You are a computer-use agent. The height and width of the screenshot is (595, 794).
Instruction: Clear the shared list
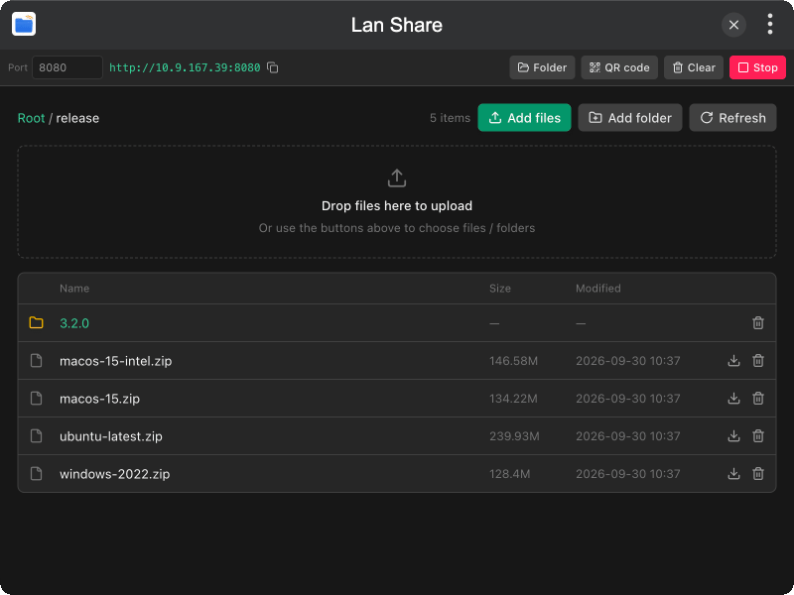(693, 67)
